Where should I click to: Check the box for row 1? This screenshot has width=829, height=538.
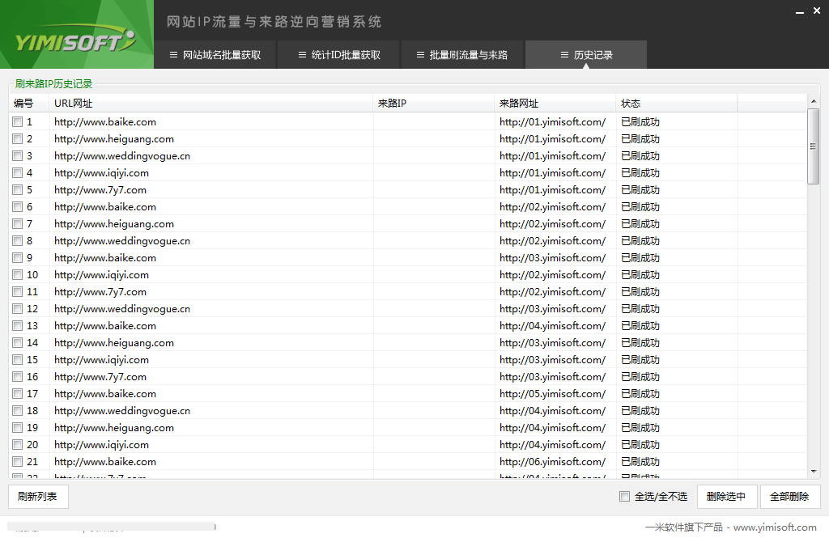pos(18,122)
